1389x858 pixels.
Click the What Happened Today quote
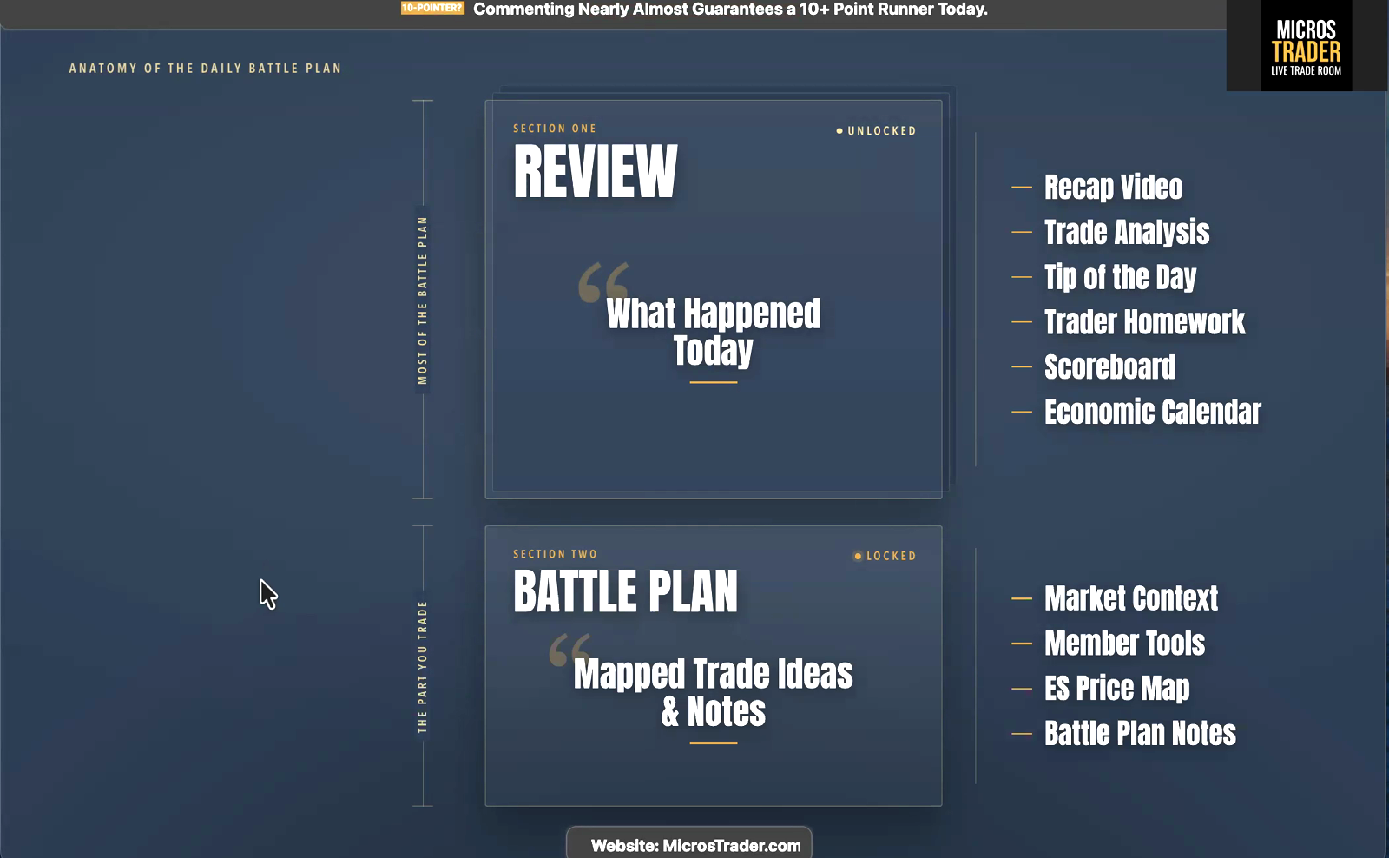coord(713,332)
